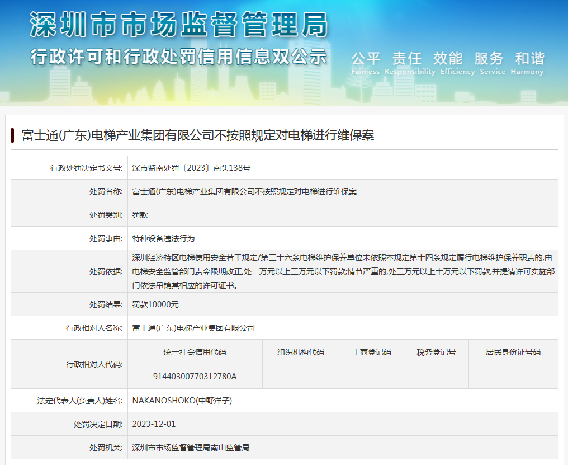Click the 统一社会信用代码 column header
Viewport: 568px width, 465px height.
[x=195, y=352]
